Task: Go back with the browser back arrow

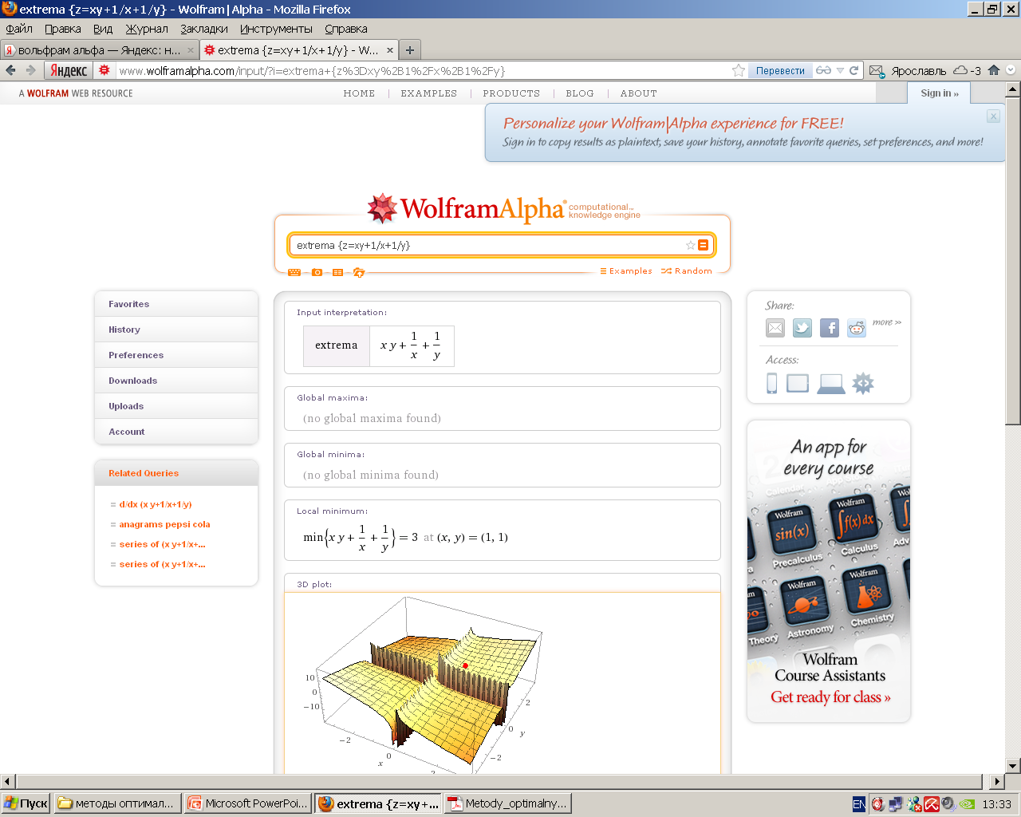Action: tap(10, 70)
